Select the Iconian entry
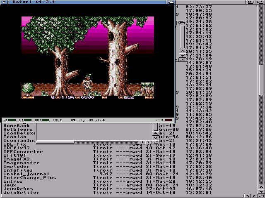Image resolution: width=265 pixels, height=198 pixels. coord(15,137)
